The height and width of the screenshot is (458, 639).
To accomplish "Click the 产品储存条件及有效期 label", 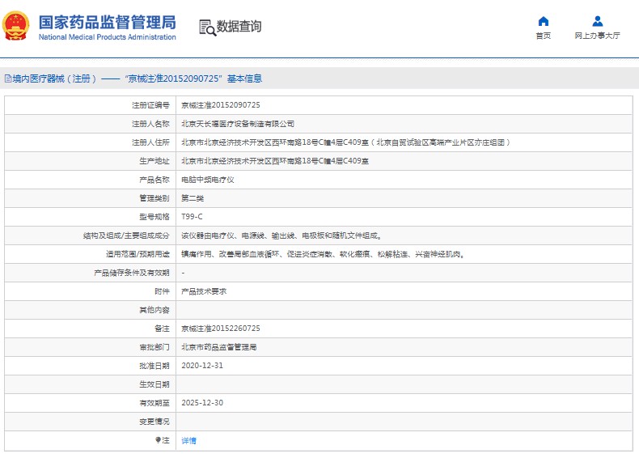I will (x=132, y=273).
